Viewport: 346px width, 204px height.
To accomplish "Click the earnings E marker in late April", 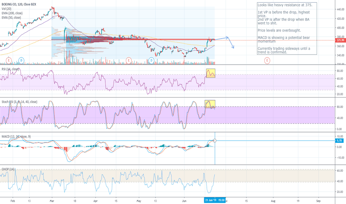I will click(129, 60).
